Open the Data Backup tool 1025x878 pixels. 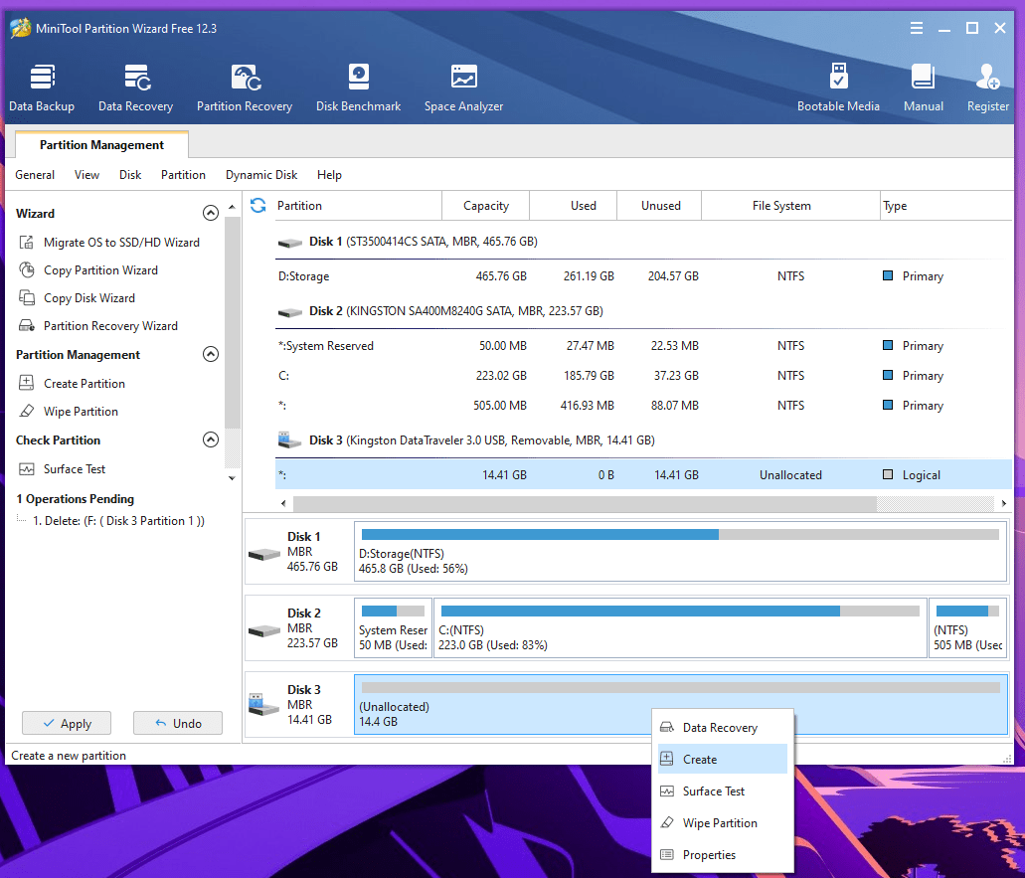tap(42, 88)
